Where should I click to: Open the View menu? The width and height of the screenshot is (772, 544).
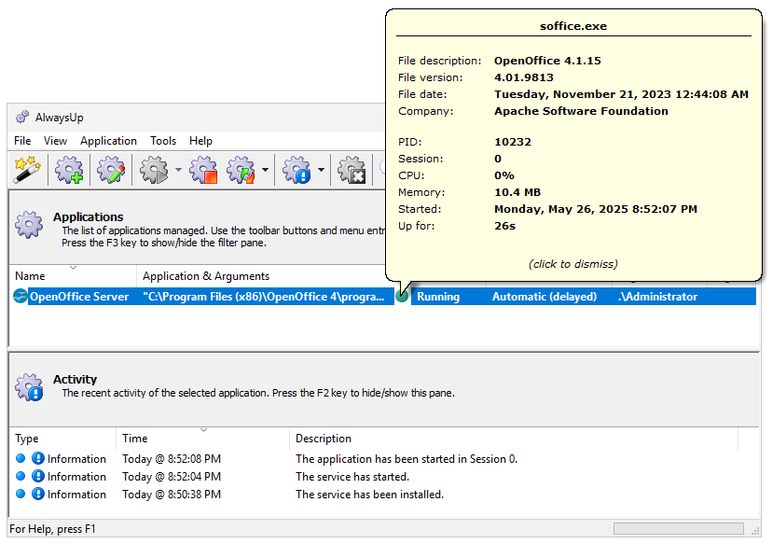coord(55,141)
